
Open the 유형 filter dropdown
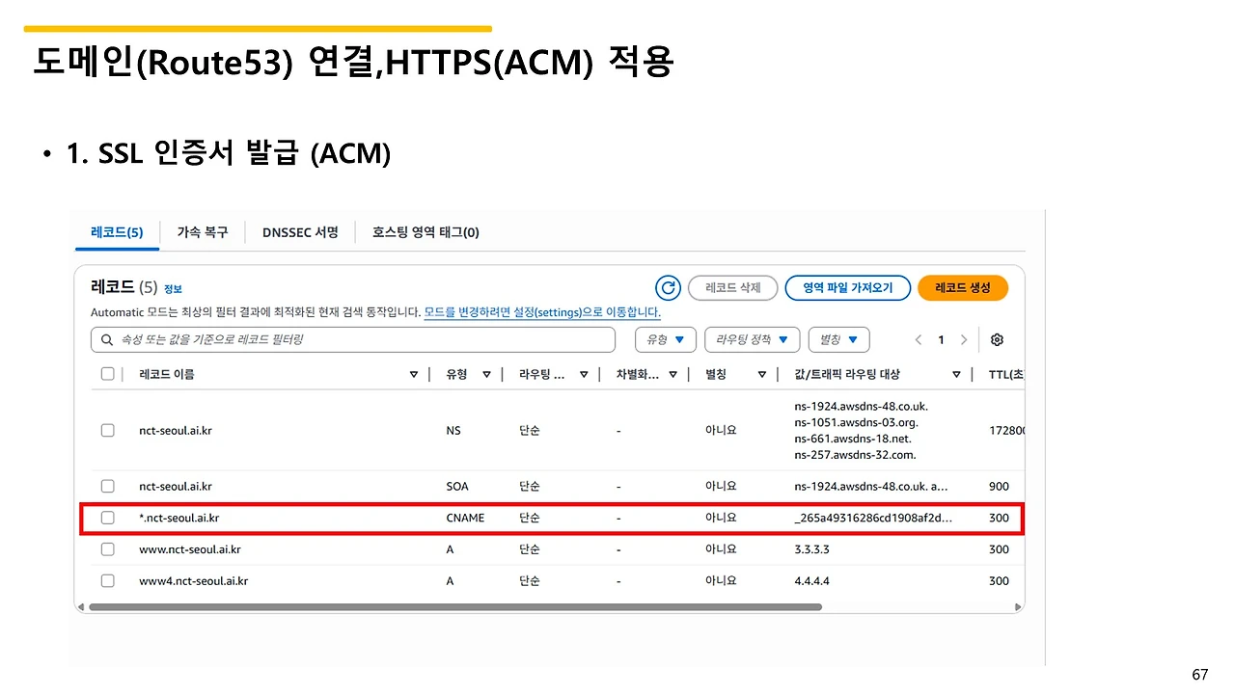pyautogui.click(x=666, y=339)
